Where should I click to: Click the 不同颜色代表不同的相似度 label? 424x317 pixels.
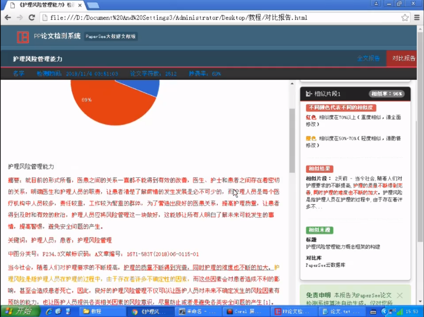(x=341, y=107)
